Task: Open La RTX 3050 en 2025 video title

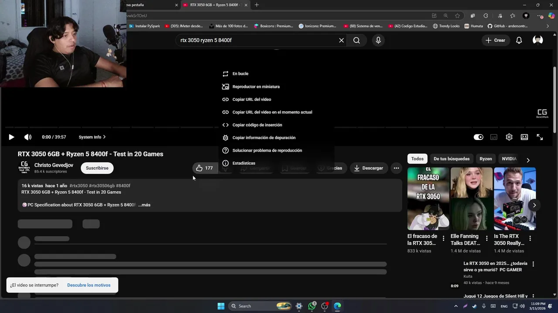Action: coord(495,266)
